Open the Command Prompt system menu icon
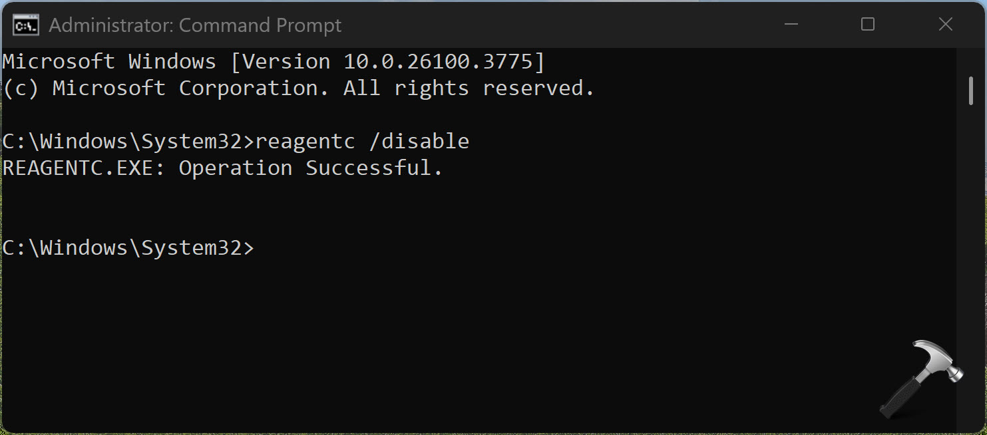Image resolution: width=987 pixels, height=435 pixels. pyautogui.click(x=26, y=25)
